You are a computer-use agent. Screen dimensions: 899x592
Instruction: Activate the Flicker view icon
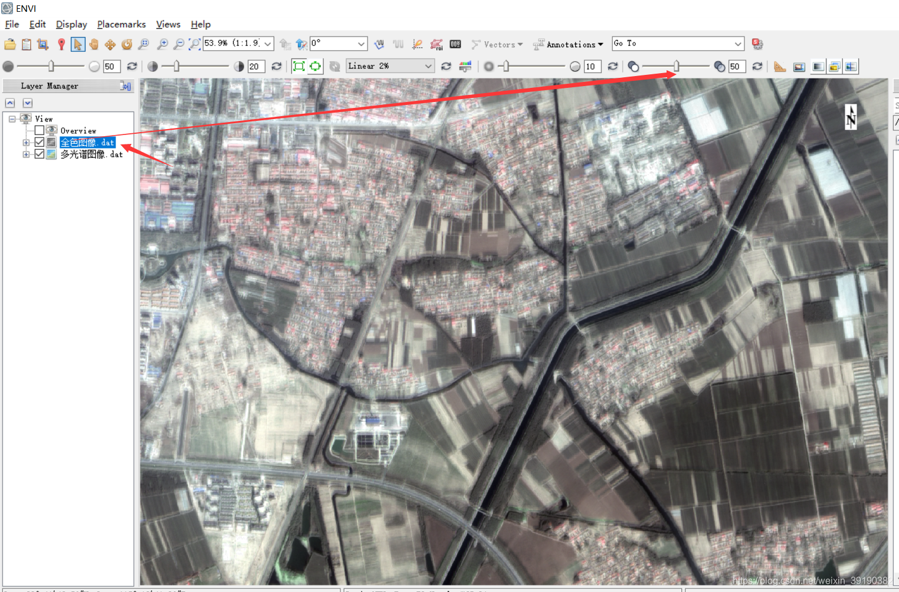[x=835, y=67]
